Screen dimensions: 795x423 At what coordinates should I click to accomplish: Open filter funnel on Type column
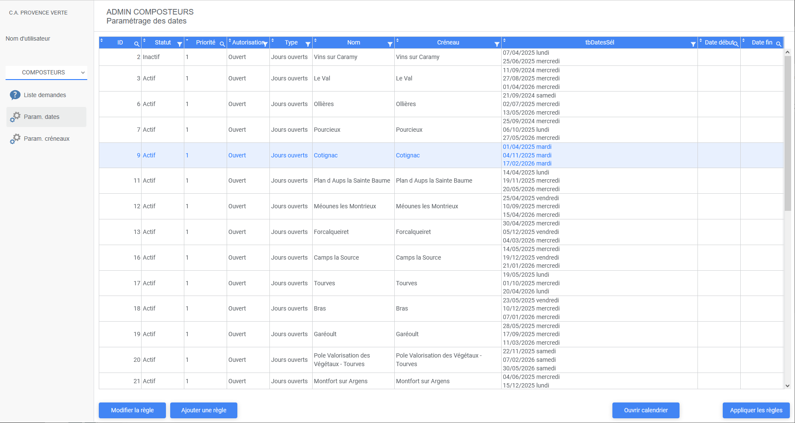point(308,44)
